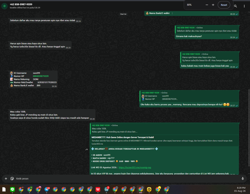Select 'KODE UNIK DEPOSIT' line
The image size is (250, 194).
coord(114,161)
